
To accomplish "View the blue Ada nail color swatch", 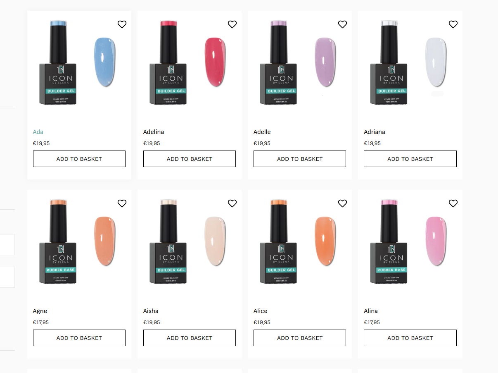I will [105, 62].
